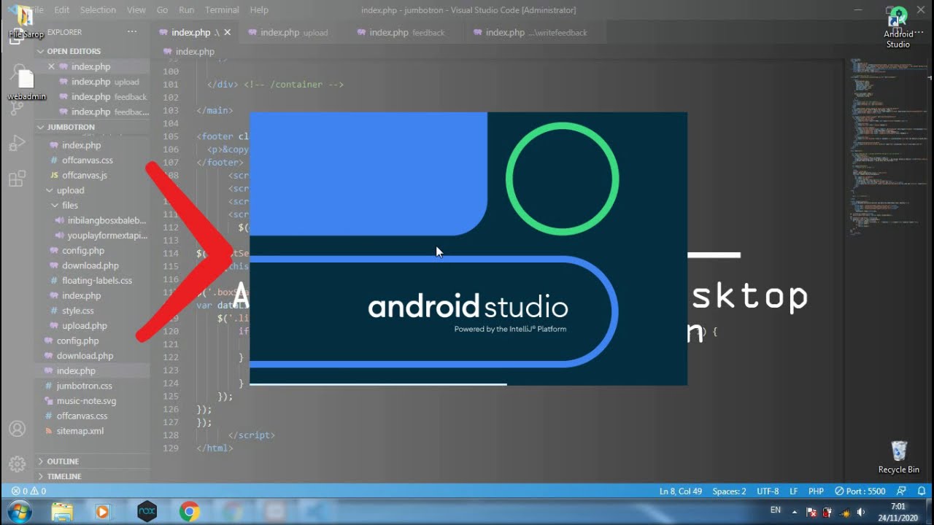The image size is (934, 525).
Task: Open Explorer's more actions ellipsis menu
Action: 132,32
